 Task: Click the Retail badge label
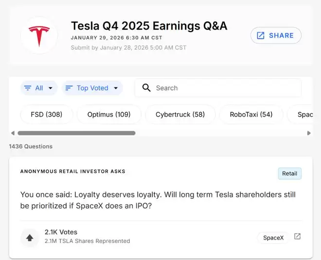[289, 173]
